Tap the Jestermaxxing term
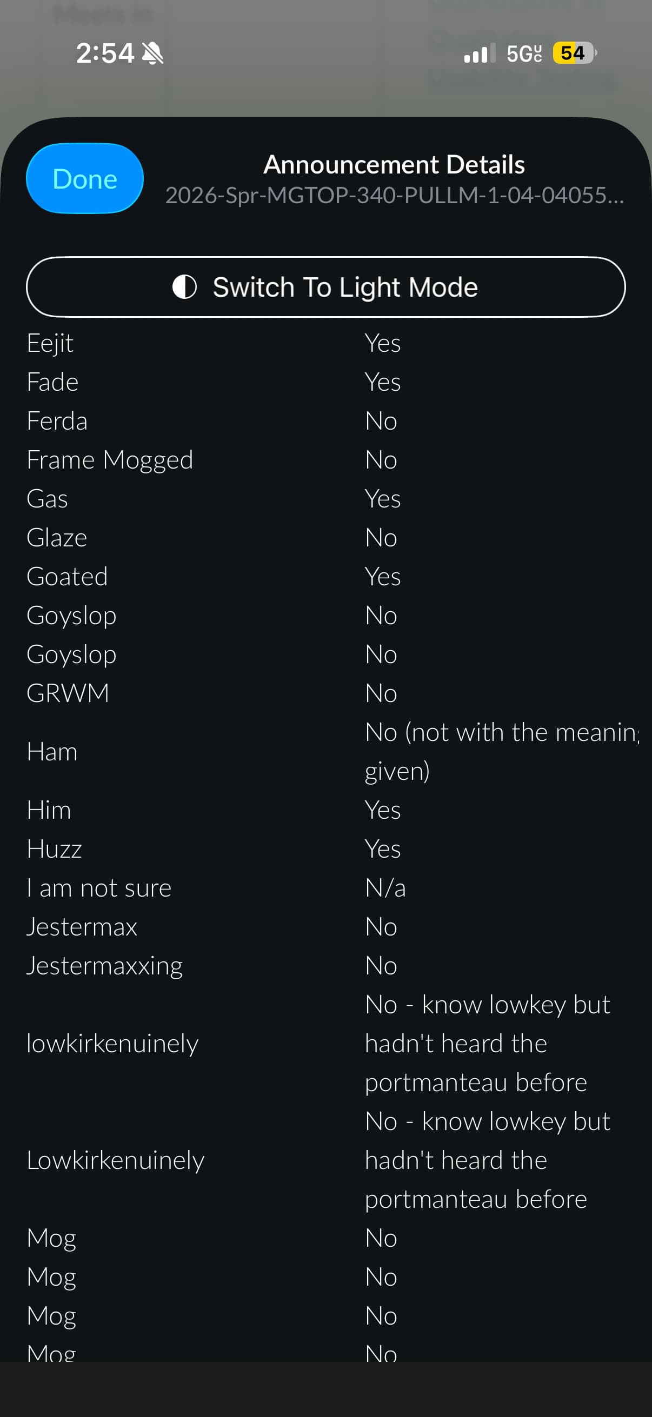Screen dimensions: 652x1417 click(x=104, y=966)
